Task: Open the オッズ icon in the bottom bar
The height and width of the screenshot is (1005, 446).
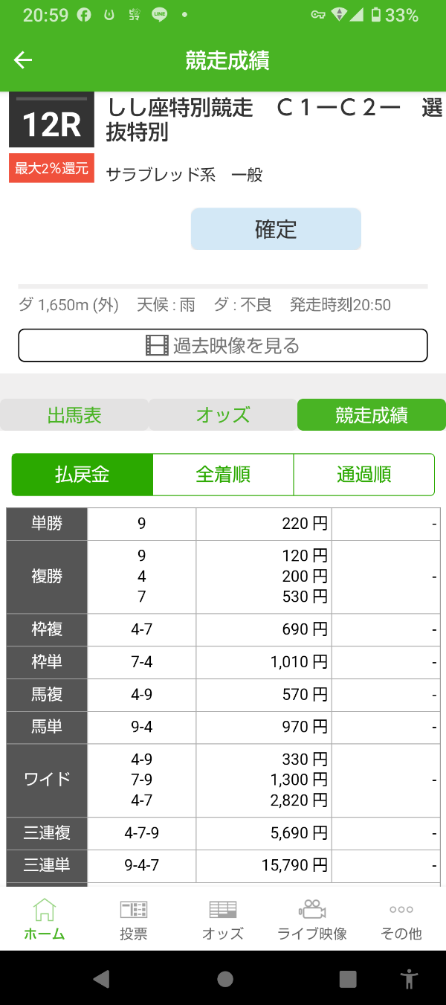Action: [x=223, y=909]
